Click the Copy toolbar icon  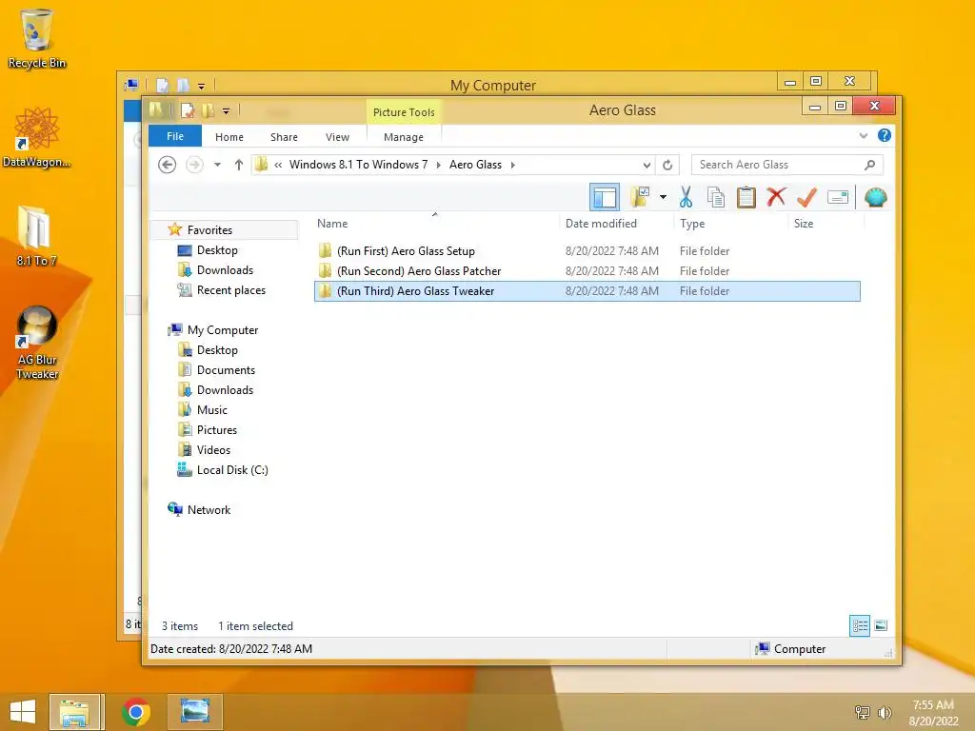tap(716, 198)
